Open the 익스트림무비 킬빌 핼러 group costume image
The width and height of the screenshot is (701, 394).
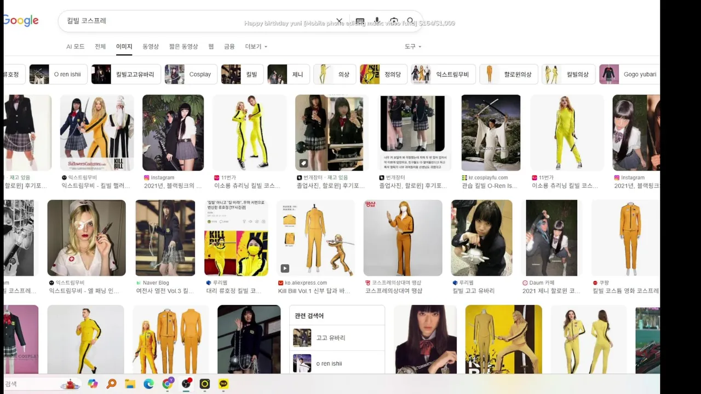tap(97, 133)
